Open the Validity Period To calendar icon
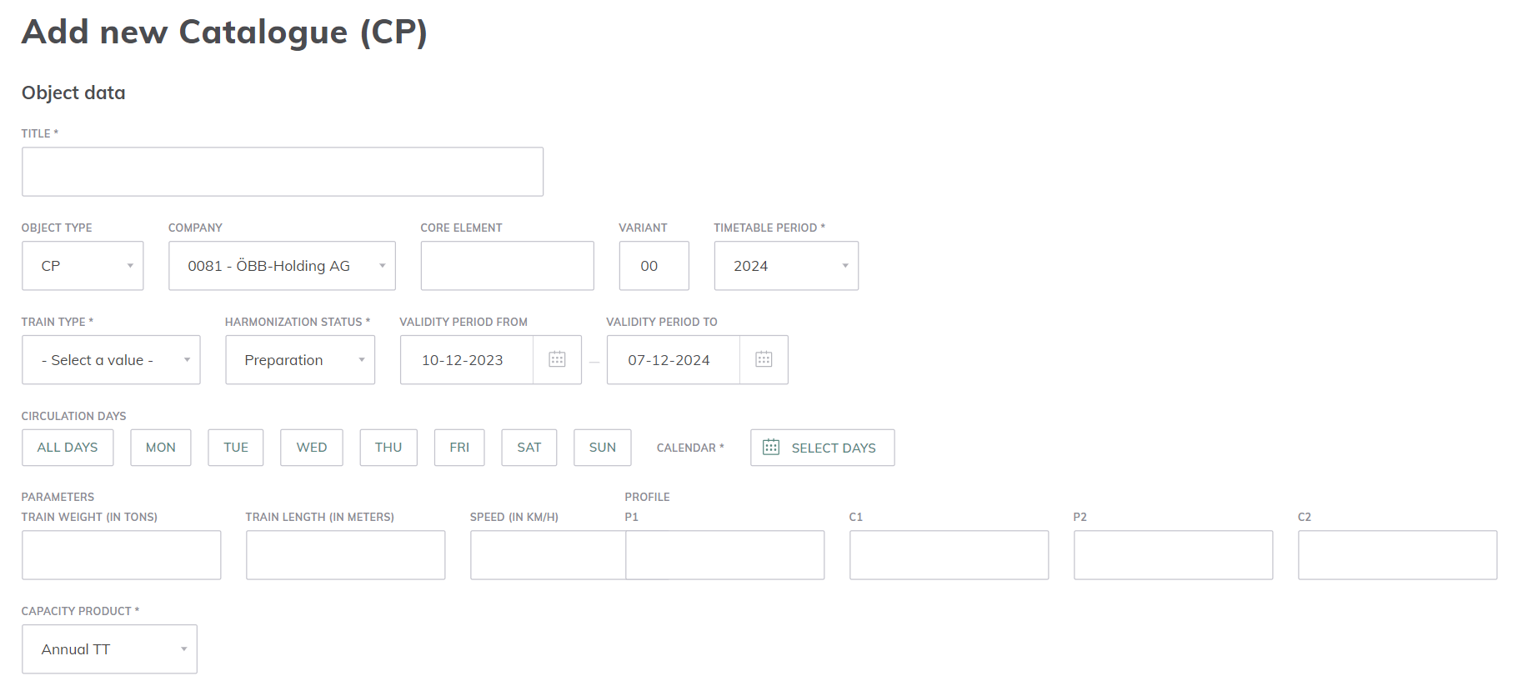The height and width of the screenshot is (696, 1523). tap(764, 359)
